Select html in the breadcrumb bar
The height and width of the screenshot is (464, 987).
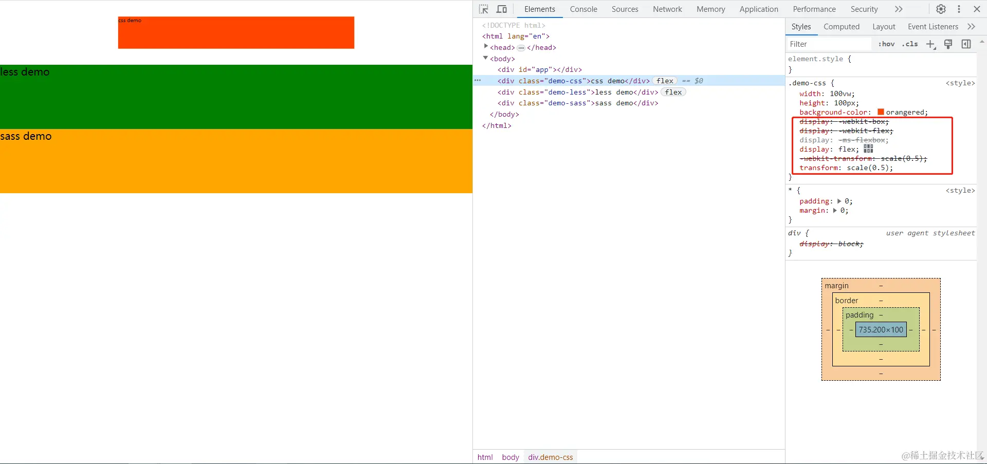pos(485,457)
